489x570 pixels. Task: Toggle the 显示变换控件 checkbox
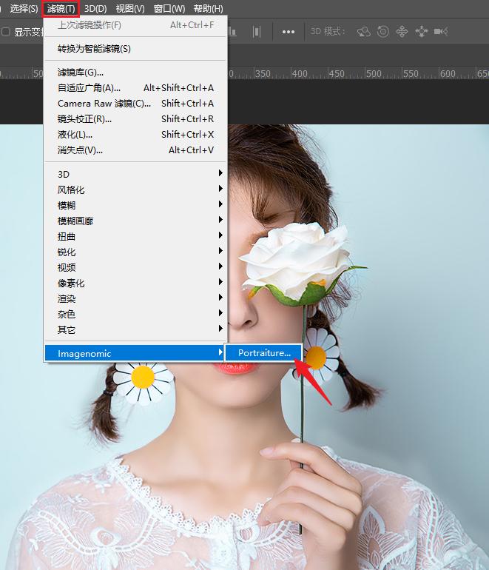(5, 32)
